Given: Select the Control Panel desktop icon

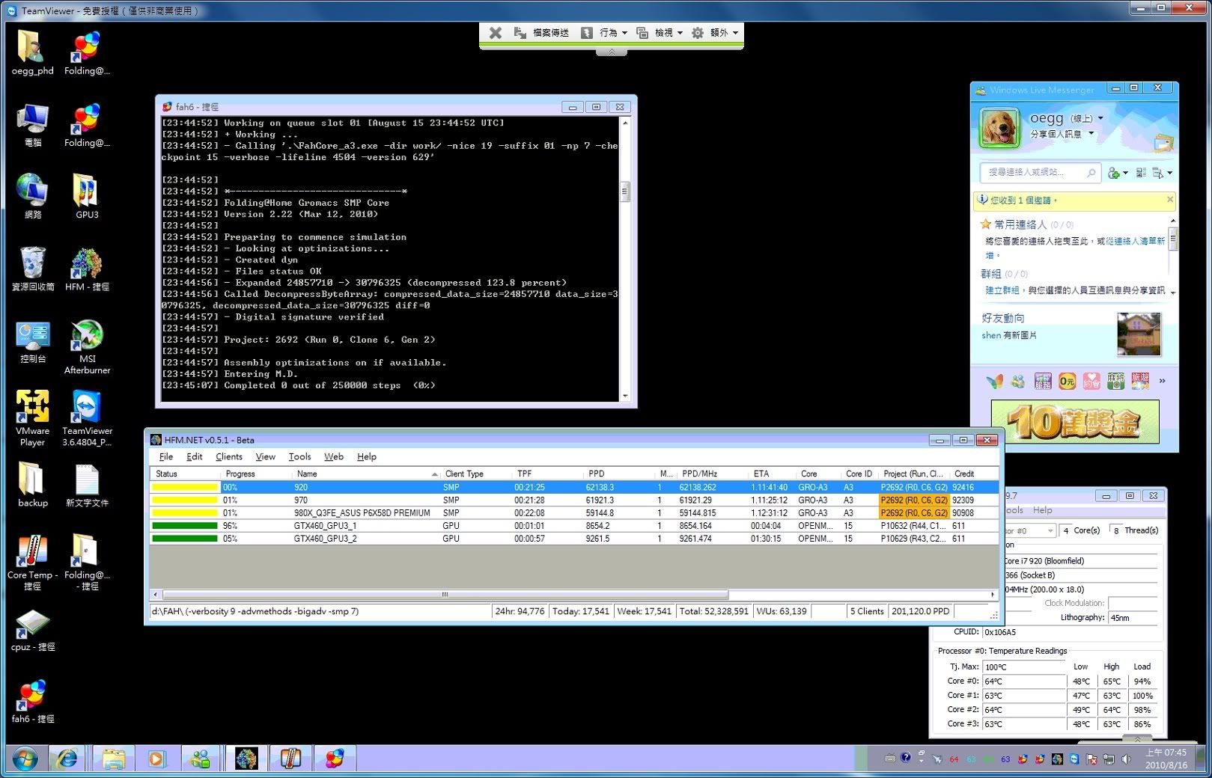Looking at the screenshot, I should pos(32,342).
